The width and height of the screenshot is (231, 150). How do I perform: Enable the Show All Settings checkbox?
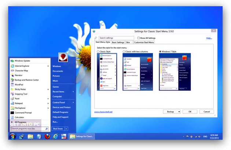coord(139,38)
